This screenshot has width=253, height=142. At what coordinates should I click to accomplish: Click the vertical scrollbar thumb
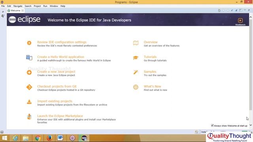pyautogui.click(x=251, y=65)
